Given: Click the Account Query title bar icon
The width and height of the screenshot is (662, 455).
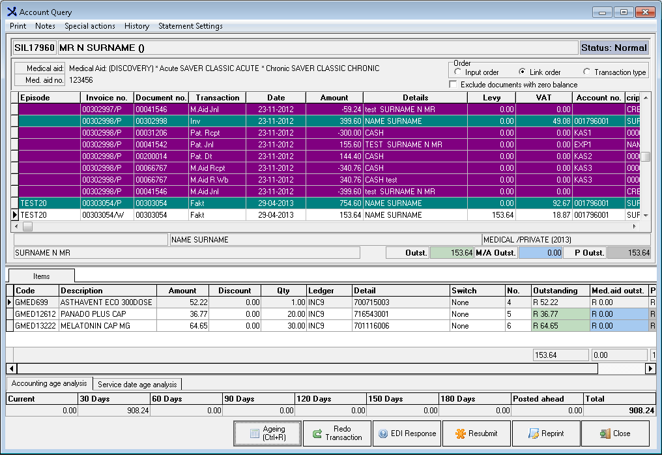Looking at the screenshot, I should (11, 12).
